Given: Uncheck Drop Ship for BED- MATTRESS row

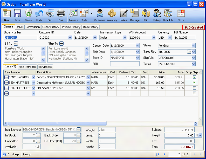Looking at the screenshot, I should [x=194, y=82].
